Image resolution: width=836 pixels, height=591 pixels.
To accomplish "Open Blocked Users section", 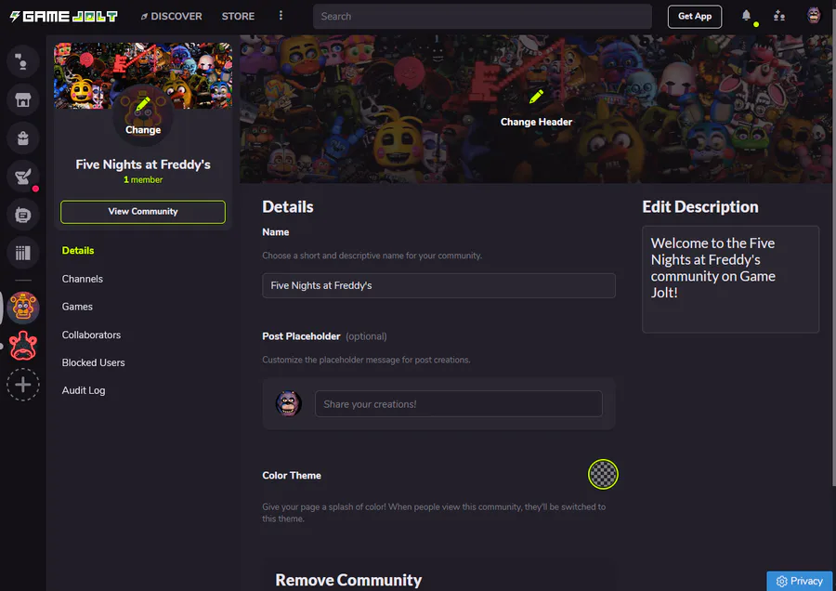I will pos(93,362).
